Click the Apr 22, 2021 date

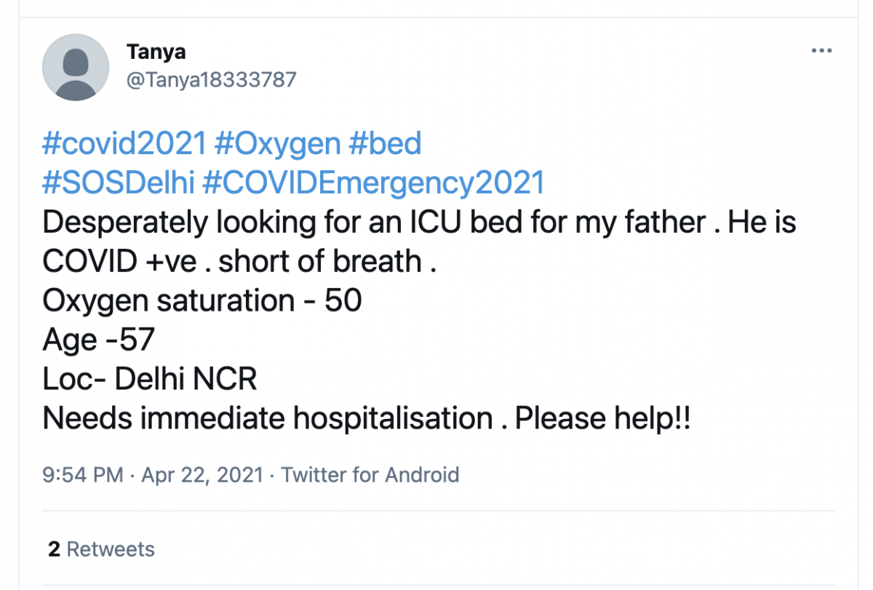coord(202,475)
